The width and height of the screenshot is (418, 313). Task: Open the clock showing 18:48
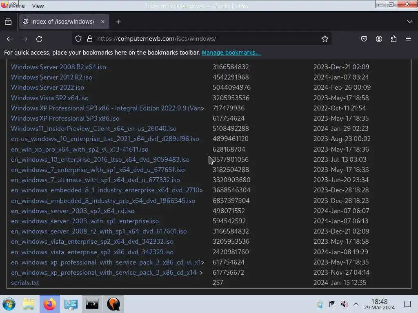tap(379, 304)
